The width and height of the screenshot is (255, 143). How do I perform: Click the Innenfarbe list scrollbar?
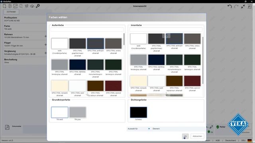(203, 60)
